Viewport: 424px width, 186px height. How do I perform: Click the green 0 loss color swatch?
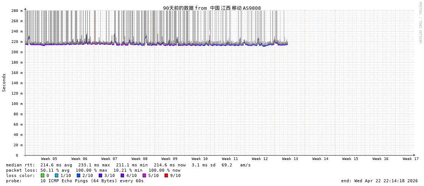(x=42, y=175)
